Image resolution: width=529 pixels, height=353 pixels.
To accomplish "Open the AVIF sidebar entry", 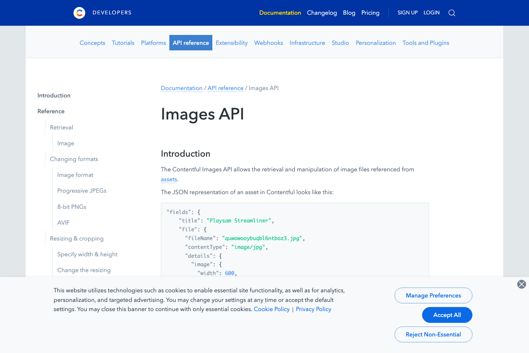I will tap(63, 222).
